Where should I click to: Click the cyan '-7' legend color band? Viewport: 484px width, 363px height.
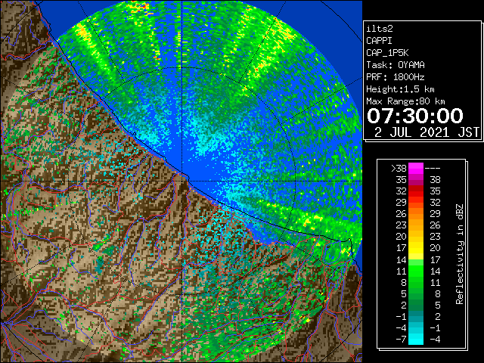tap(416, 339)
